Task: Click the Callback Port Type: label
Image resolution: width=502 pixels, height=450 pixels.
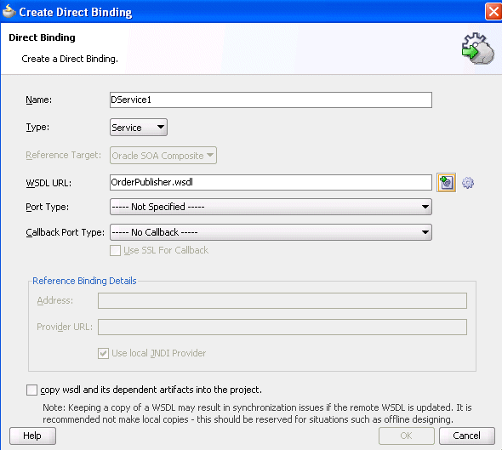Action: [x=66, y=232]
